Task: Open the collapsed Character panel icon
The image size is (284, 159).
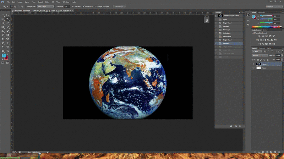Action: pos(248,21)
